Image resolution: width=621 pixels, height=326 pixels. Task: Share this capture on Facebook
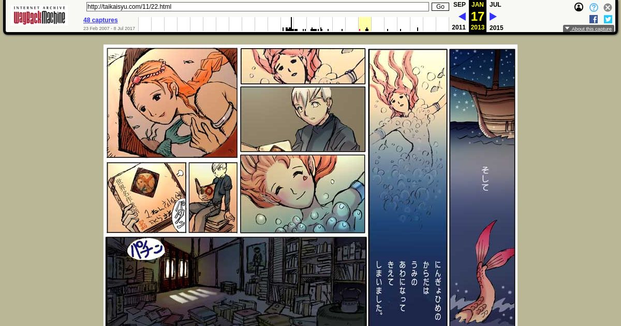(x=594, y=19)
